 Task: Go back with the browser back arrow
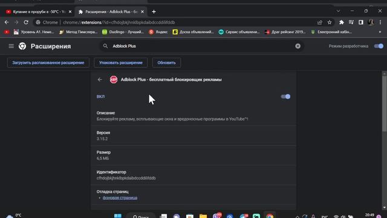(x=7, y=22)
